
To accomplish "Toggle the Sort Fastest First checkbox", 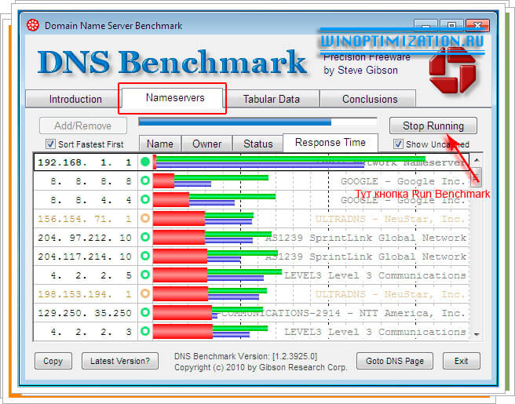I will 51,144.
